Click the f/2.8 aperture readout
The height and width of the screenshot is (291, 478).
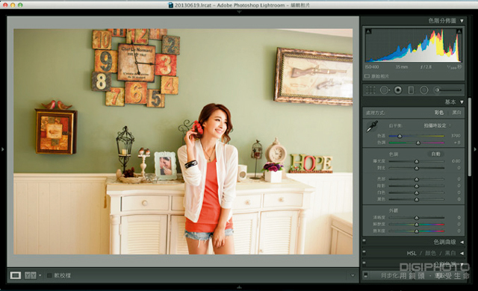click(426, 67)
